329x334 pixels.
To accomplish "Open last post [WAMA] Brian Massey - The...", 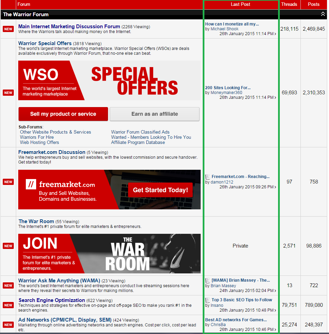I will pos(241,280).
